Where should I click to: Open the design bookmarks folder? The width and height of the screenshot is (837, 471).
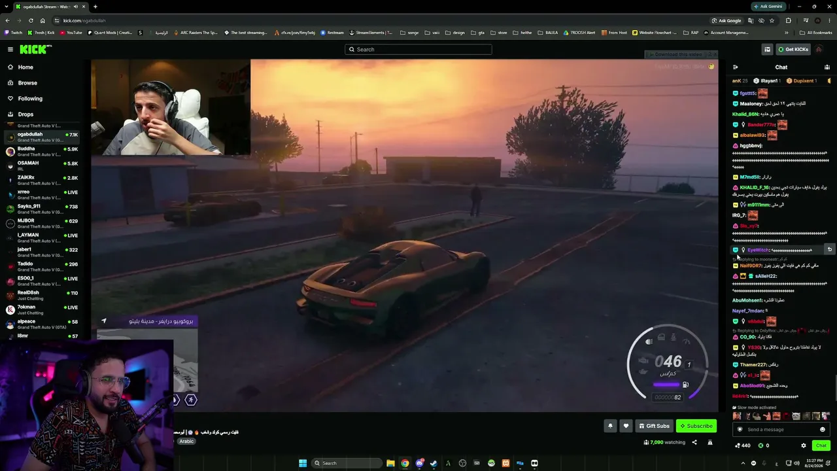point(455,33)
